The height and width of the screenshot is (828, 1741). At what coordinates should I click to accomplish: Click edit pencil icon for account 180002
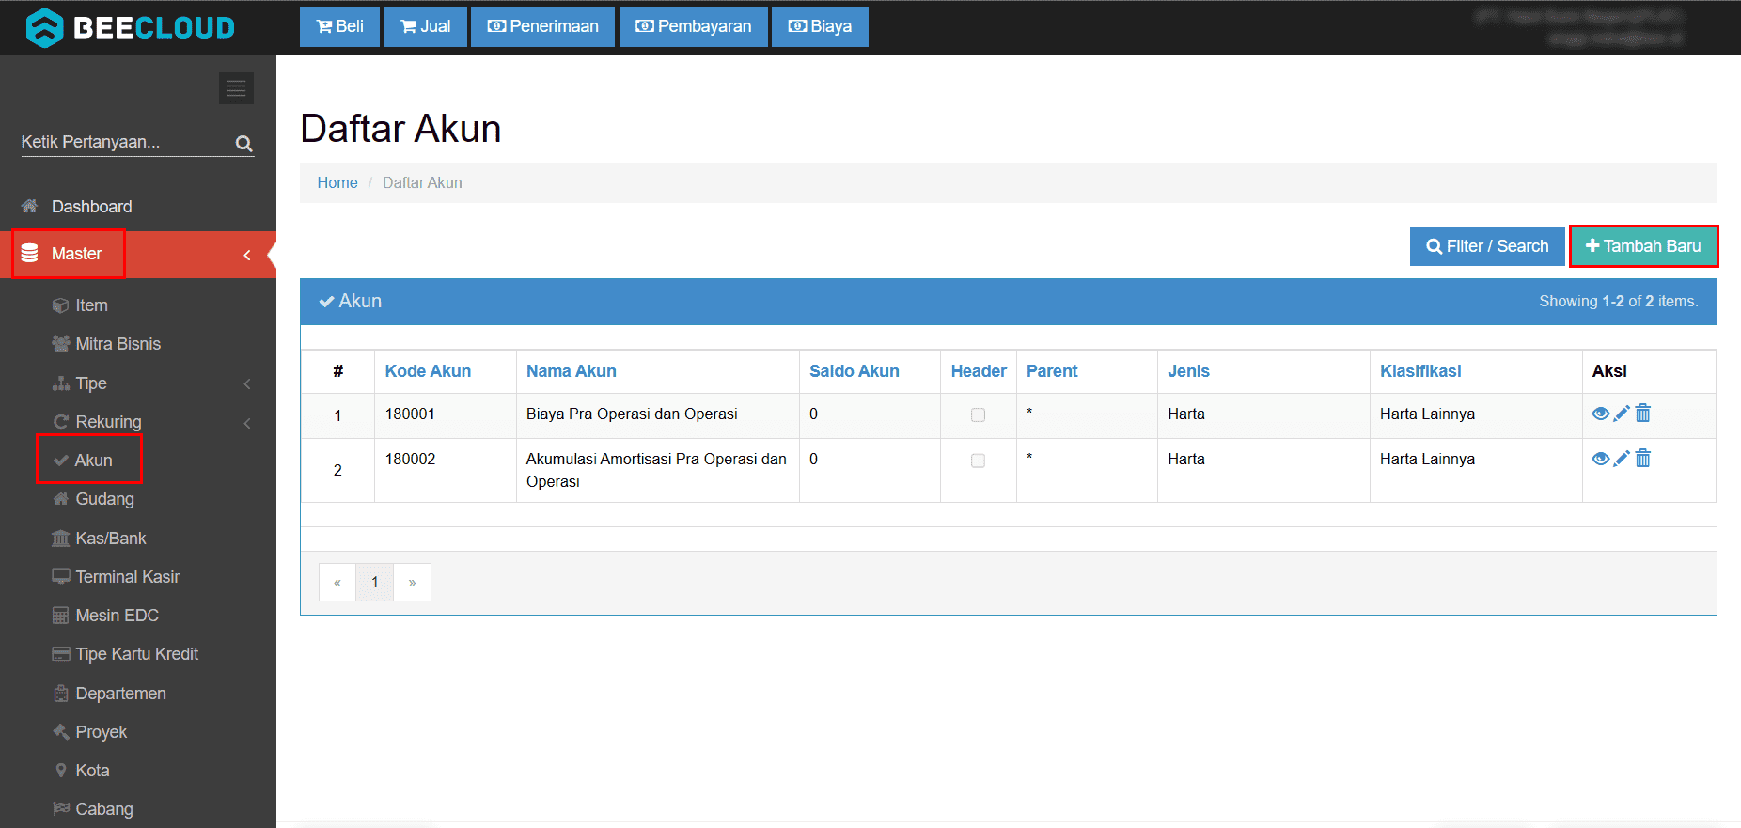point(1622,459)
